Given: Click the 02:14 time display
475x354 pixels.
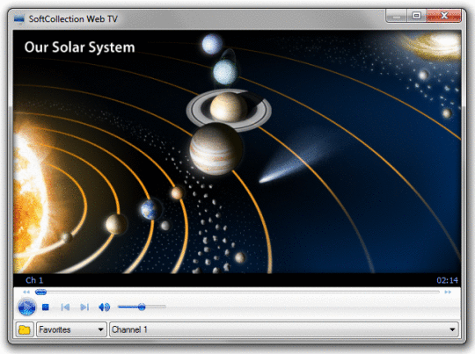Looking at the screenshot, I should 447,280.
